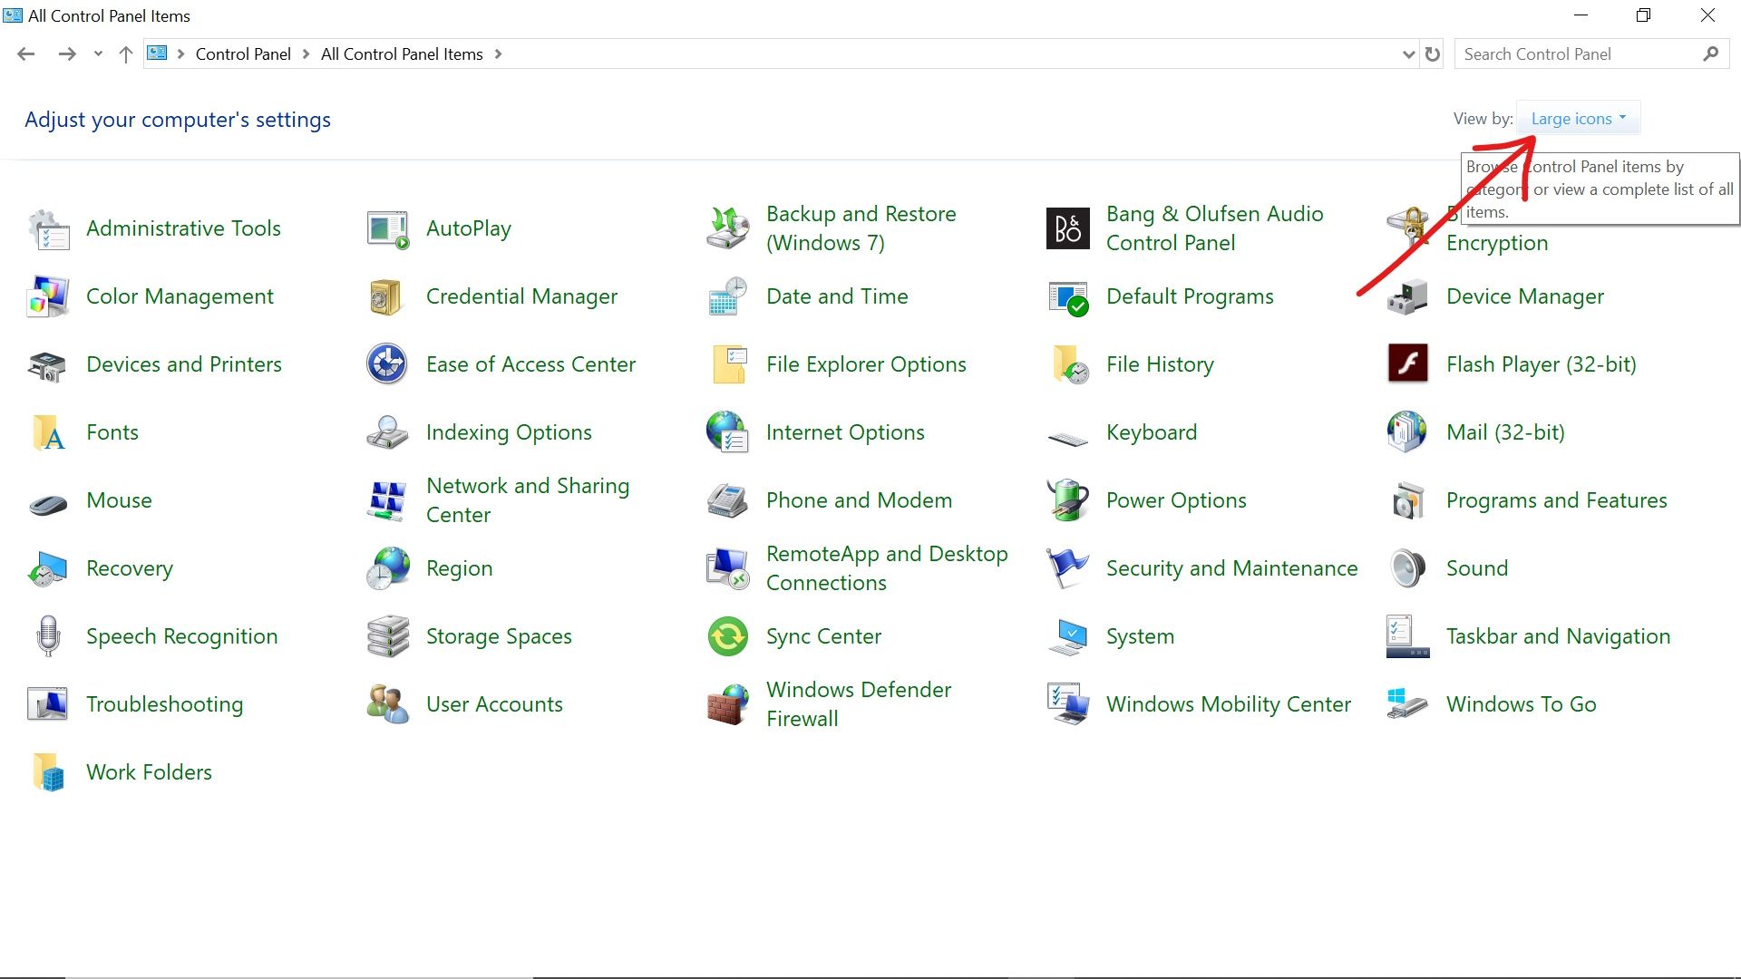Expand the address bar history dropdown
The width and height of the screenshot is (1741, 979).
pyautogui.click(x=1408, y=54)
